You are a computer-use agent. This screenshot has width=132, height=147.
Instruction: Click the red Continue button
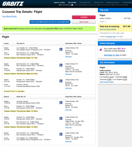click(x=84, y=17)
